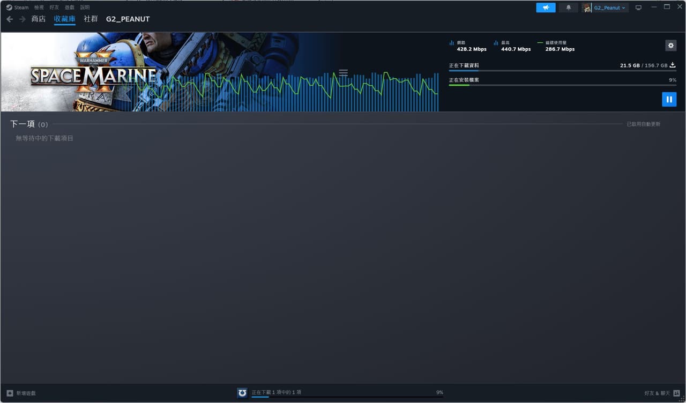Switch to Big Picture monitor icon
This screenshot has width=686, height=403.
(x=638, y=8)
